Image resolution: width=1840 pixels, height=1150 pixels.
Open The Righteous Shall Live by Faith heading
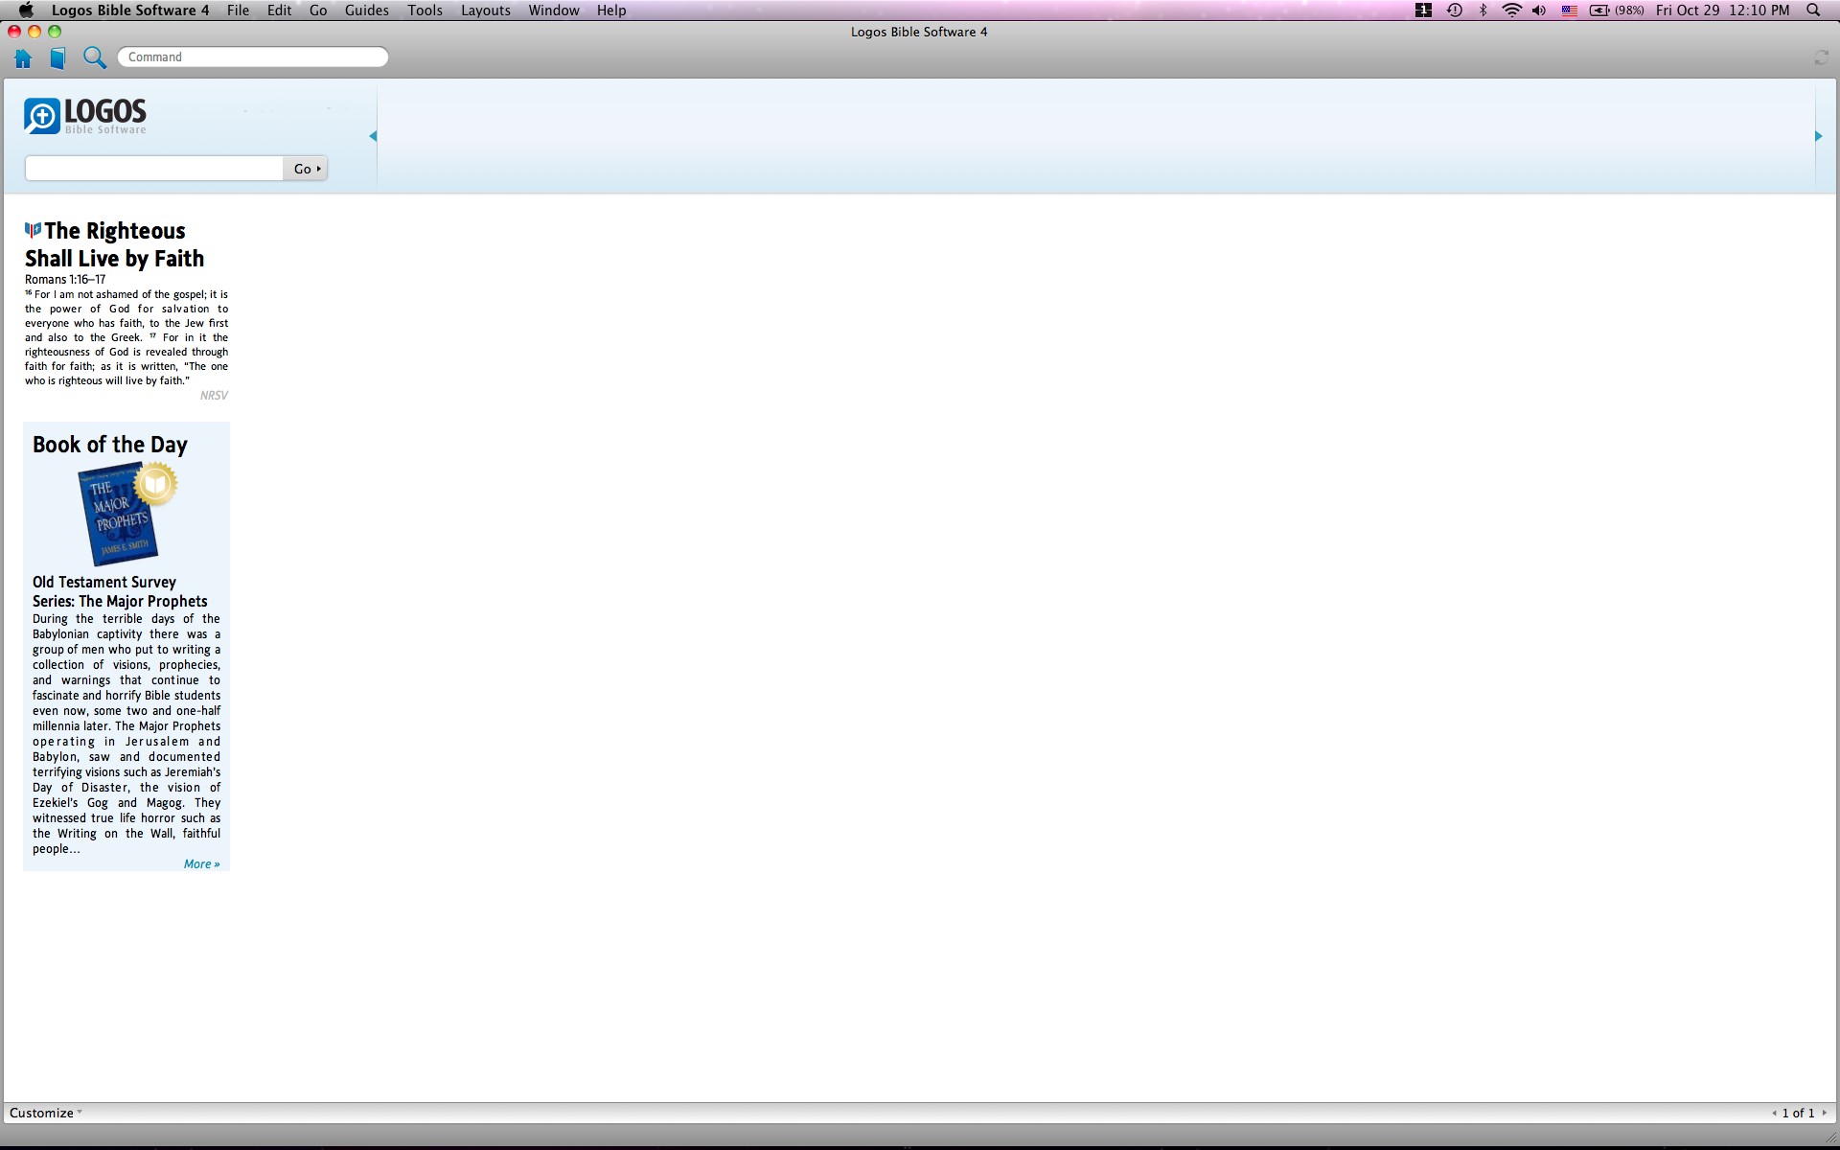tap(115, 244)
